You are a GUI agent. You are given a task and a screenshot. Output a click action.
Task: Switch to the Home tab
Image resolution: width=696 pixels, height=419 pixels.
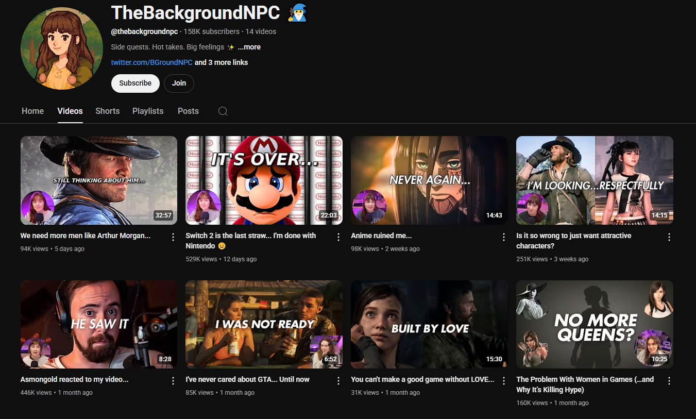tap(32, 111)
